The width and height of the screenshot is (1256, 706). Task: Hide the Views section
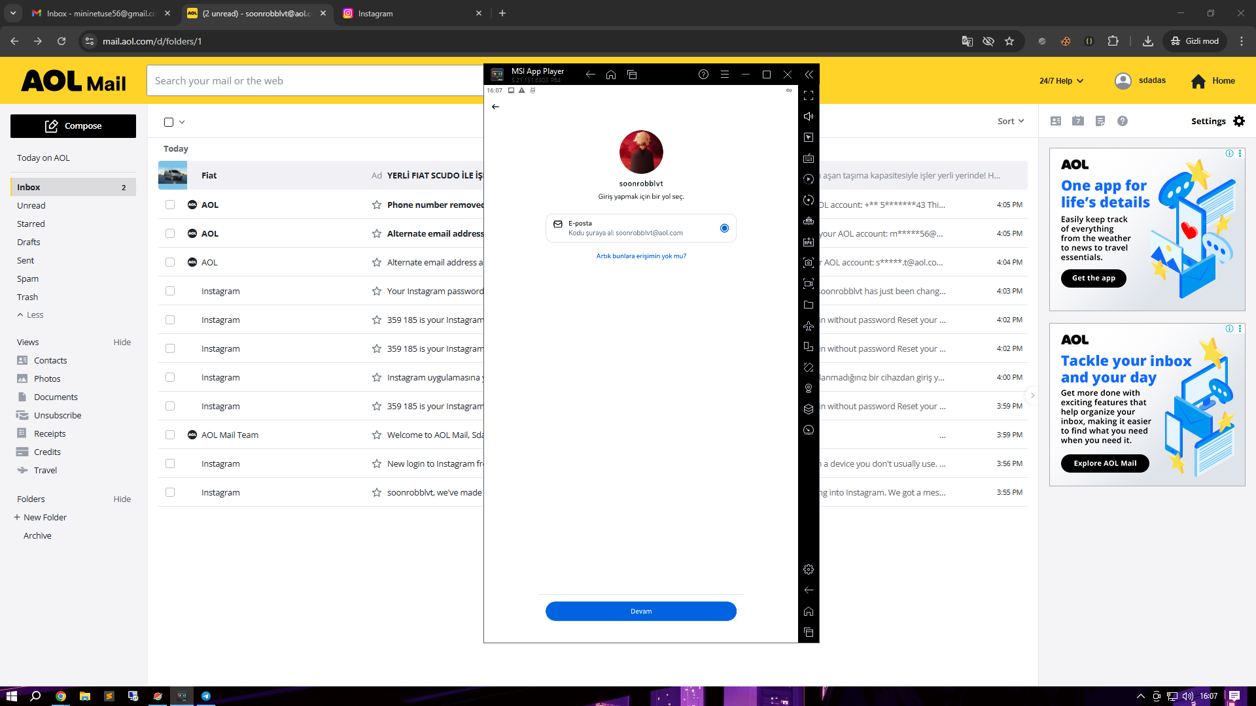(x=122, y=342)
